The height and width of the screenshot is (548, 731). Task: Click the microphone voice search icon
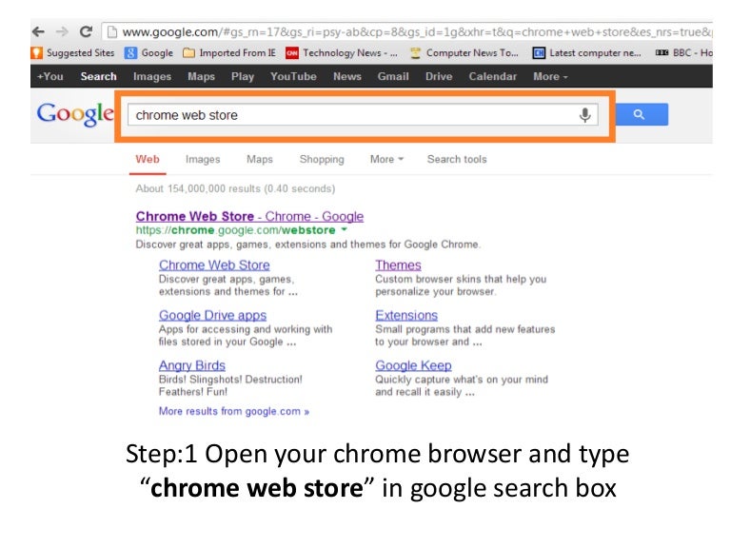point(585,115)
